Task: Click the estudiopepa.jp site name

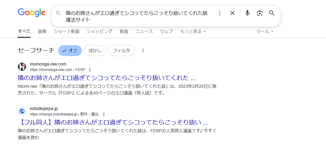Action: (x=44, y=109)
